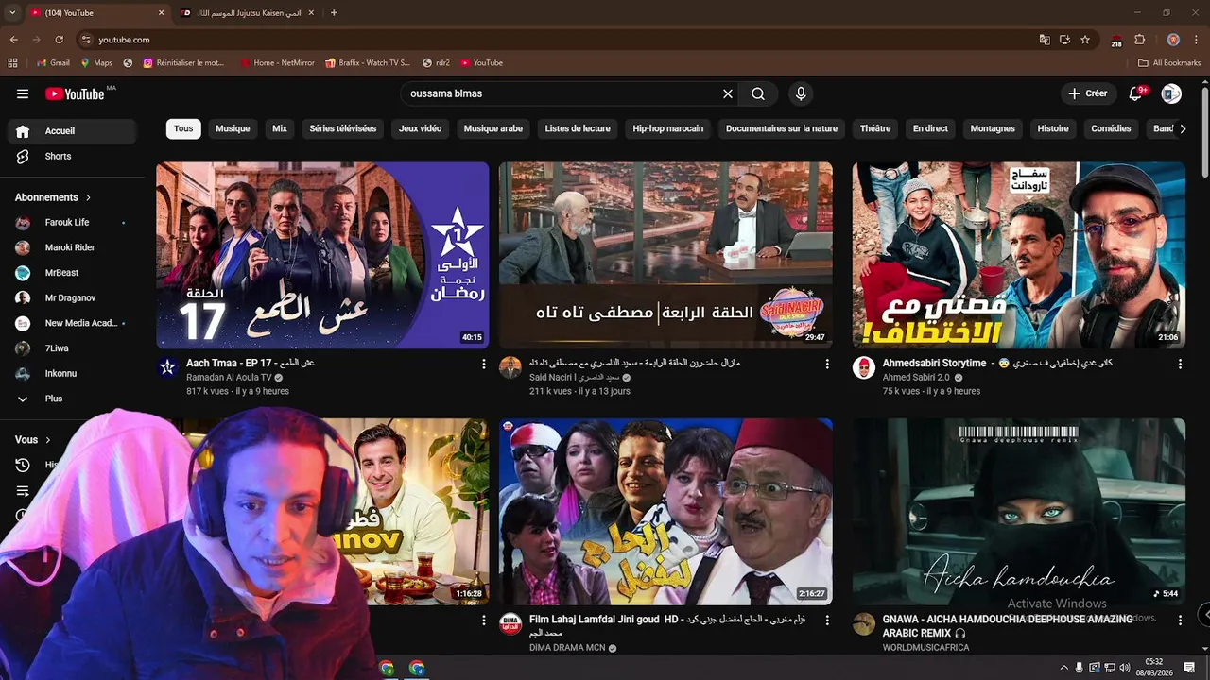The height and width of the screenshot is (680, 1210).
Task: Reload the page in Chrome
Action: click(59, 40)
